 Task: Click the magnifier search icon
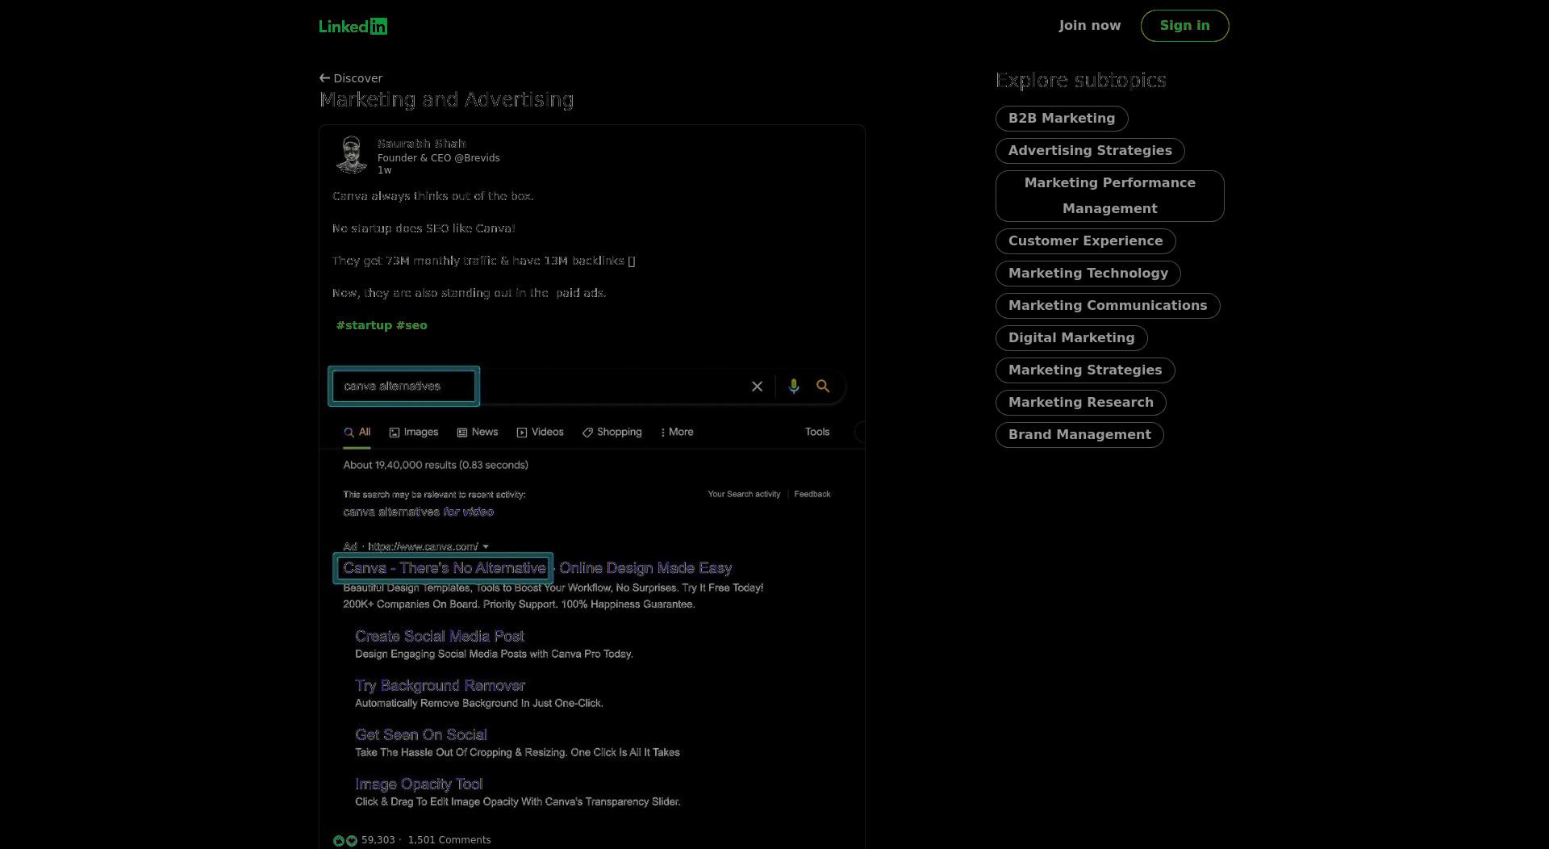pyautogui.click(x=823, y=387)
